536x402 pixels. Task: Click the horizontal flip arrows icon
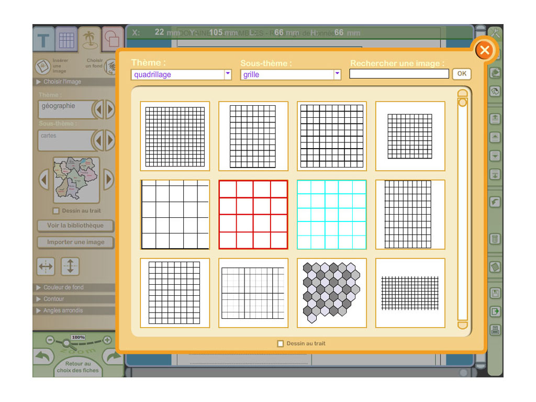tap(46, 266)
